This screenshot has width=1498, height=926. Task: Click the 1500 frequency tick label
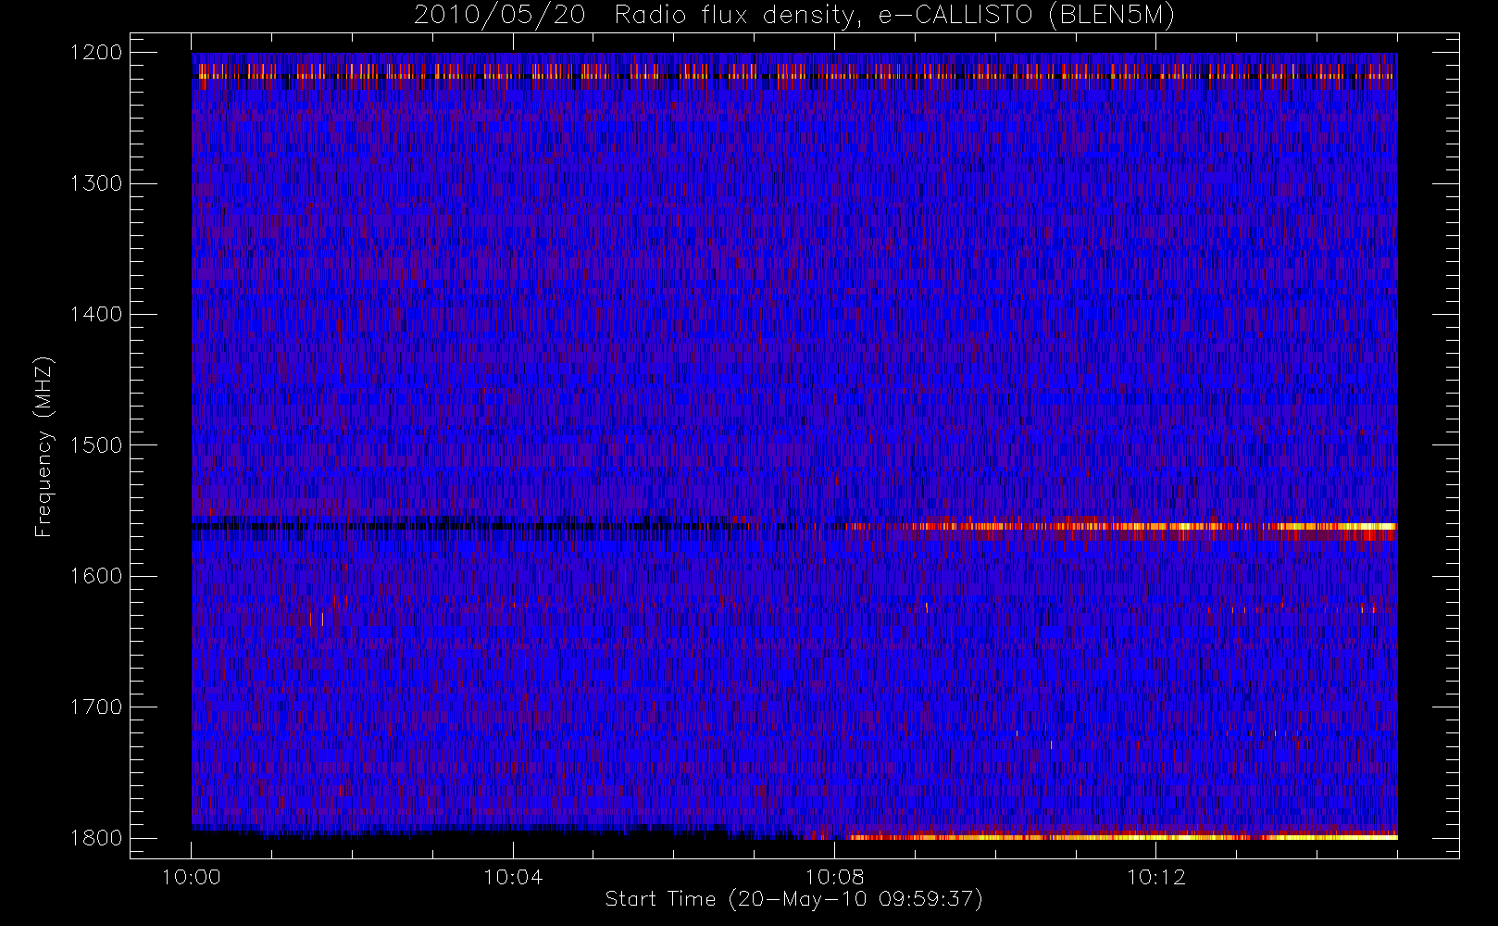[96, 444]
